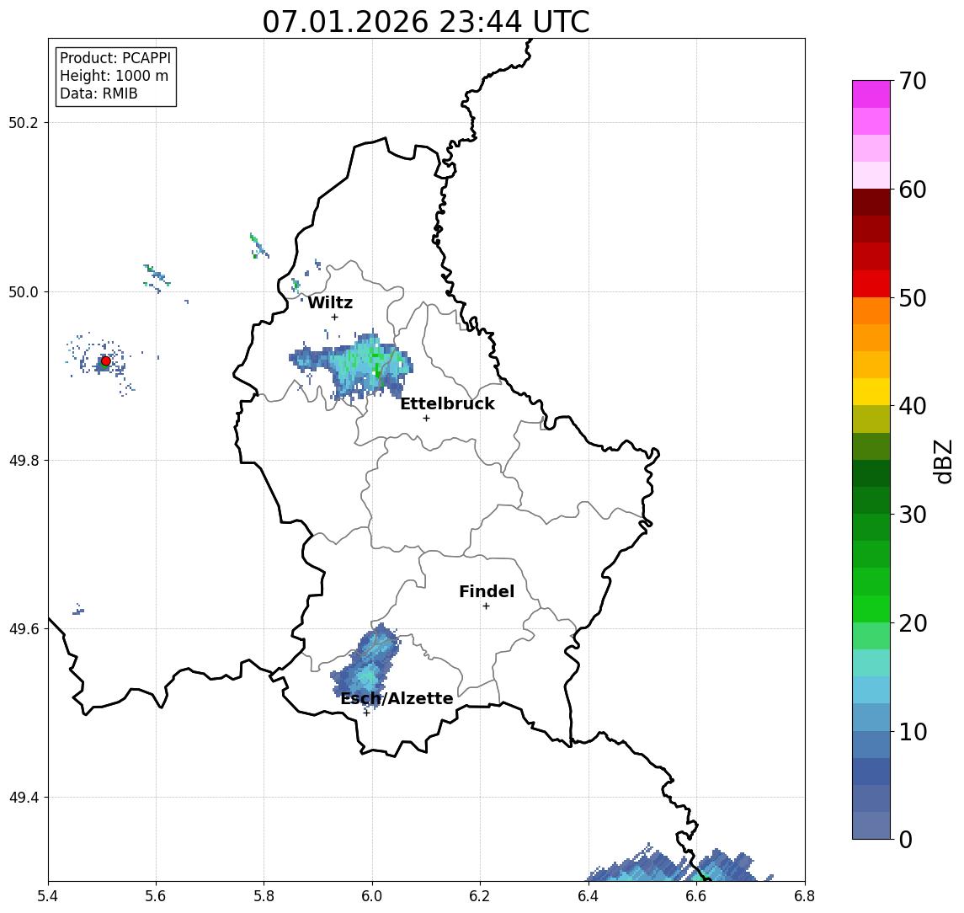Click the dark maroon colorbar swatch below 60
This screenshot has width=964, height=913.
pyautogui.click(x=871, y=202)
